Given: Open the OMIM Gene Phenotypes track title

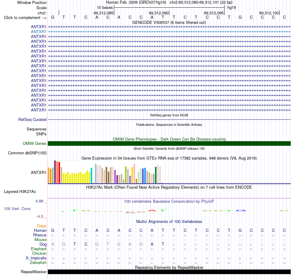Looking at the screenshot, I should pyautogui.click(x=169, y=139).
